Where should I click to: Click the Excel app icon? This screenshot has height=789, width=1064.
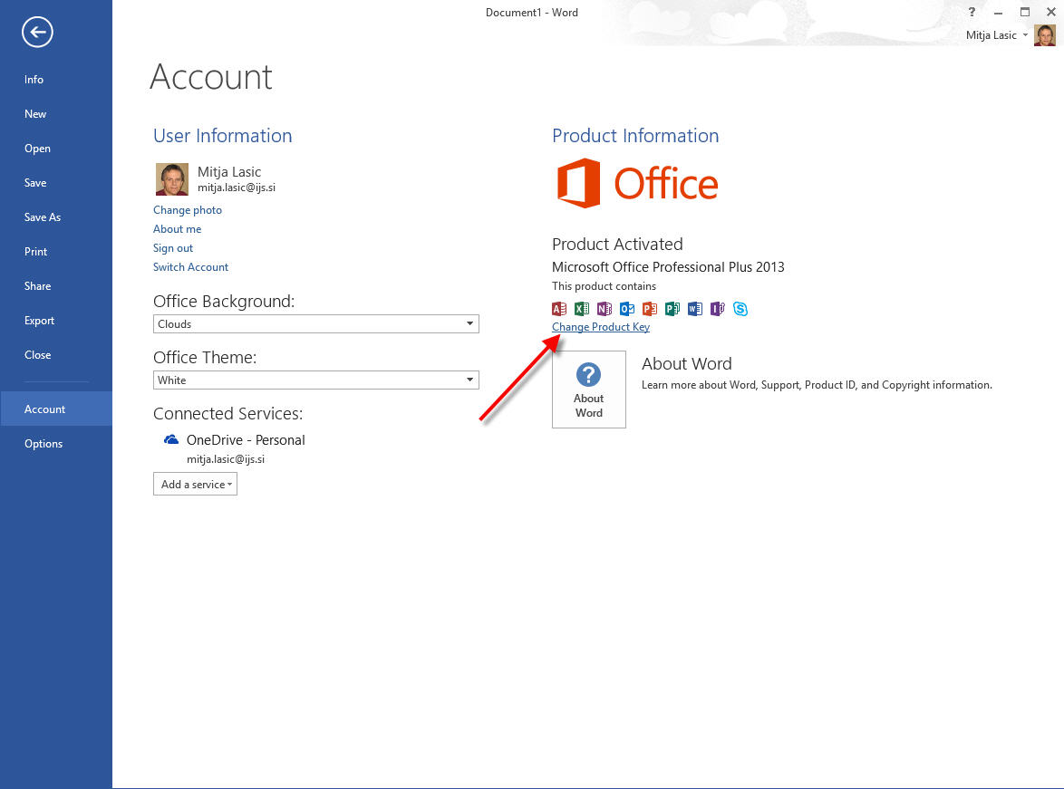(582, 309)
